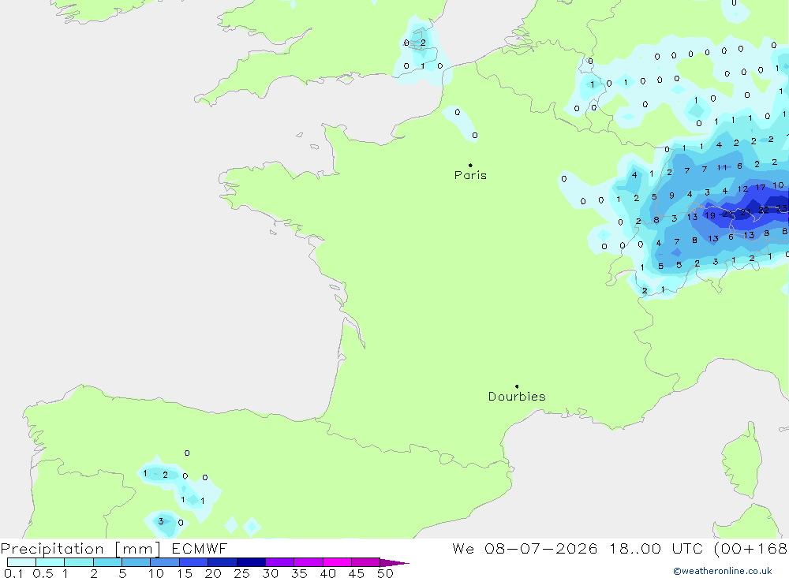Click the legend arrow beyond 50 mm
This screenshot has width=789, height=578.
394,562
